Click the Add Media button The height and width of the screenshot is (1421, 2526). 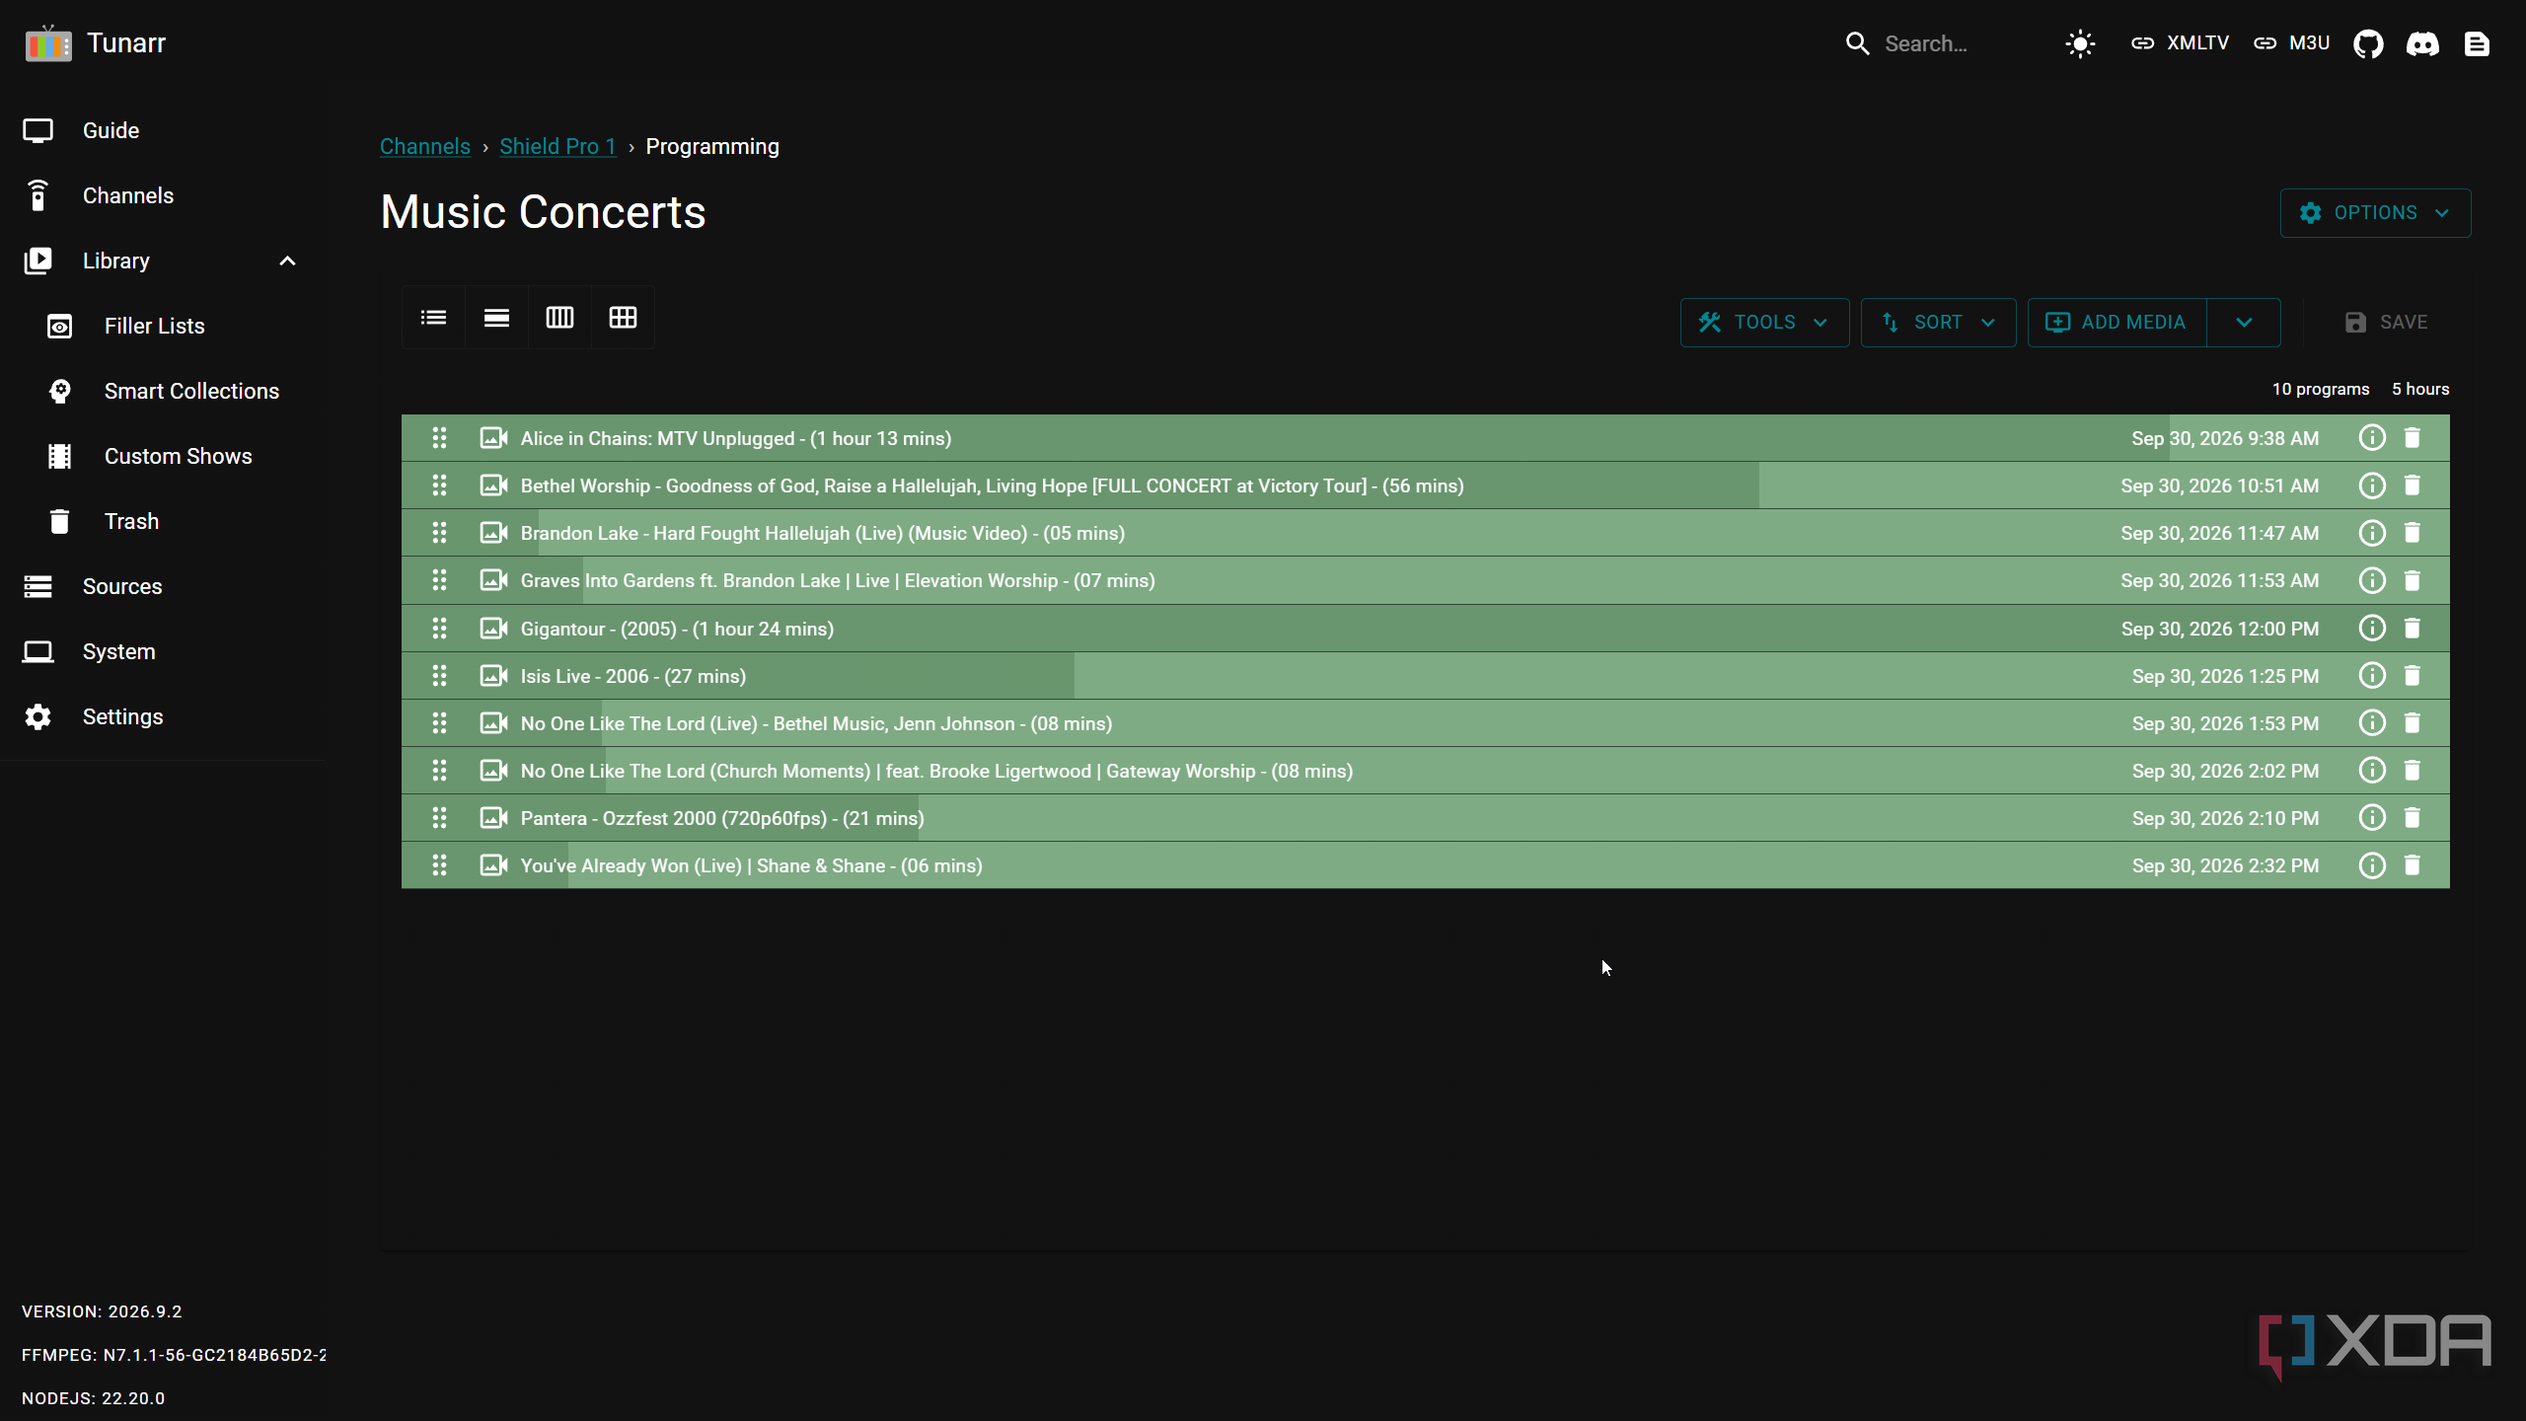point(2117,323)
